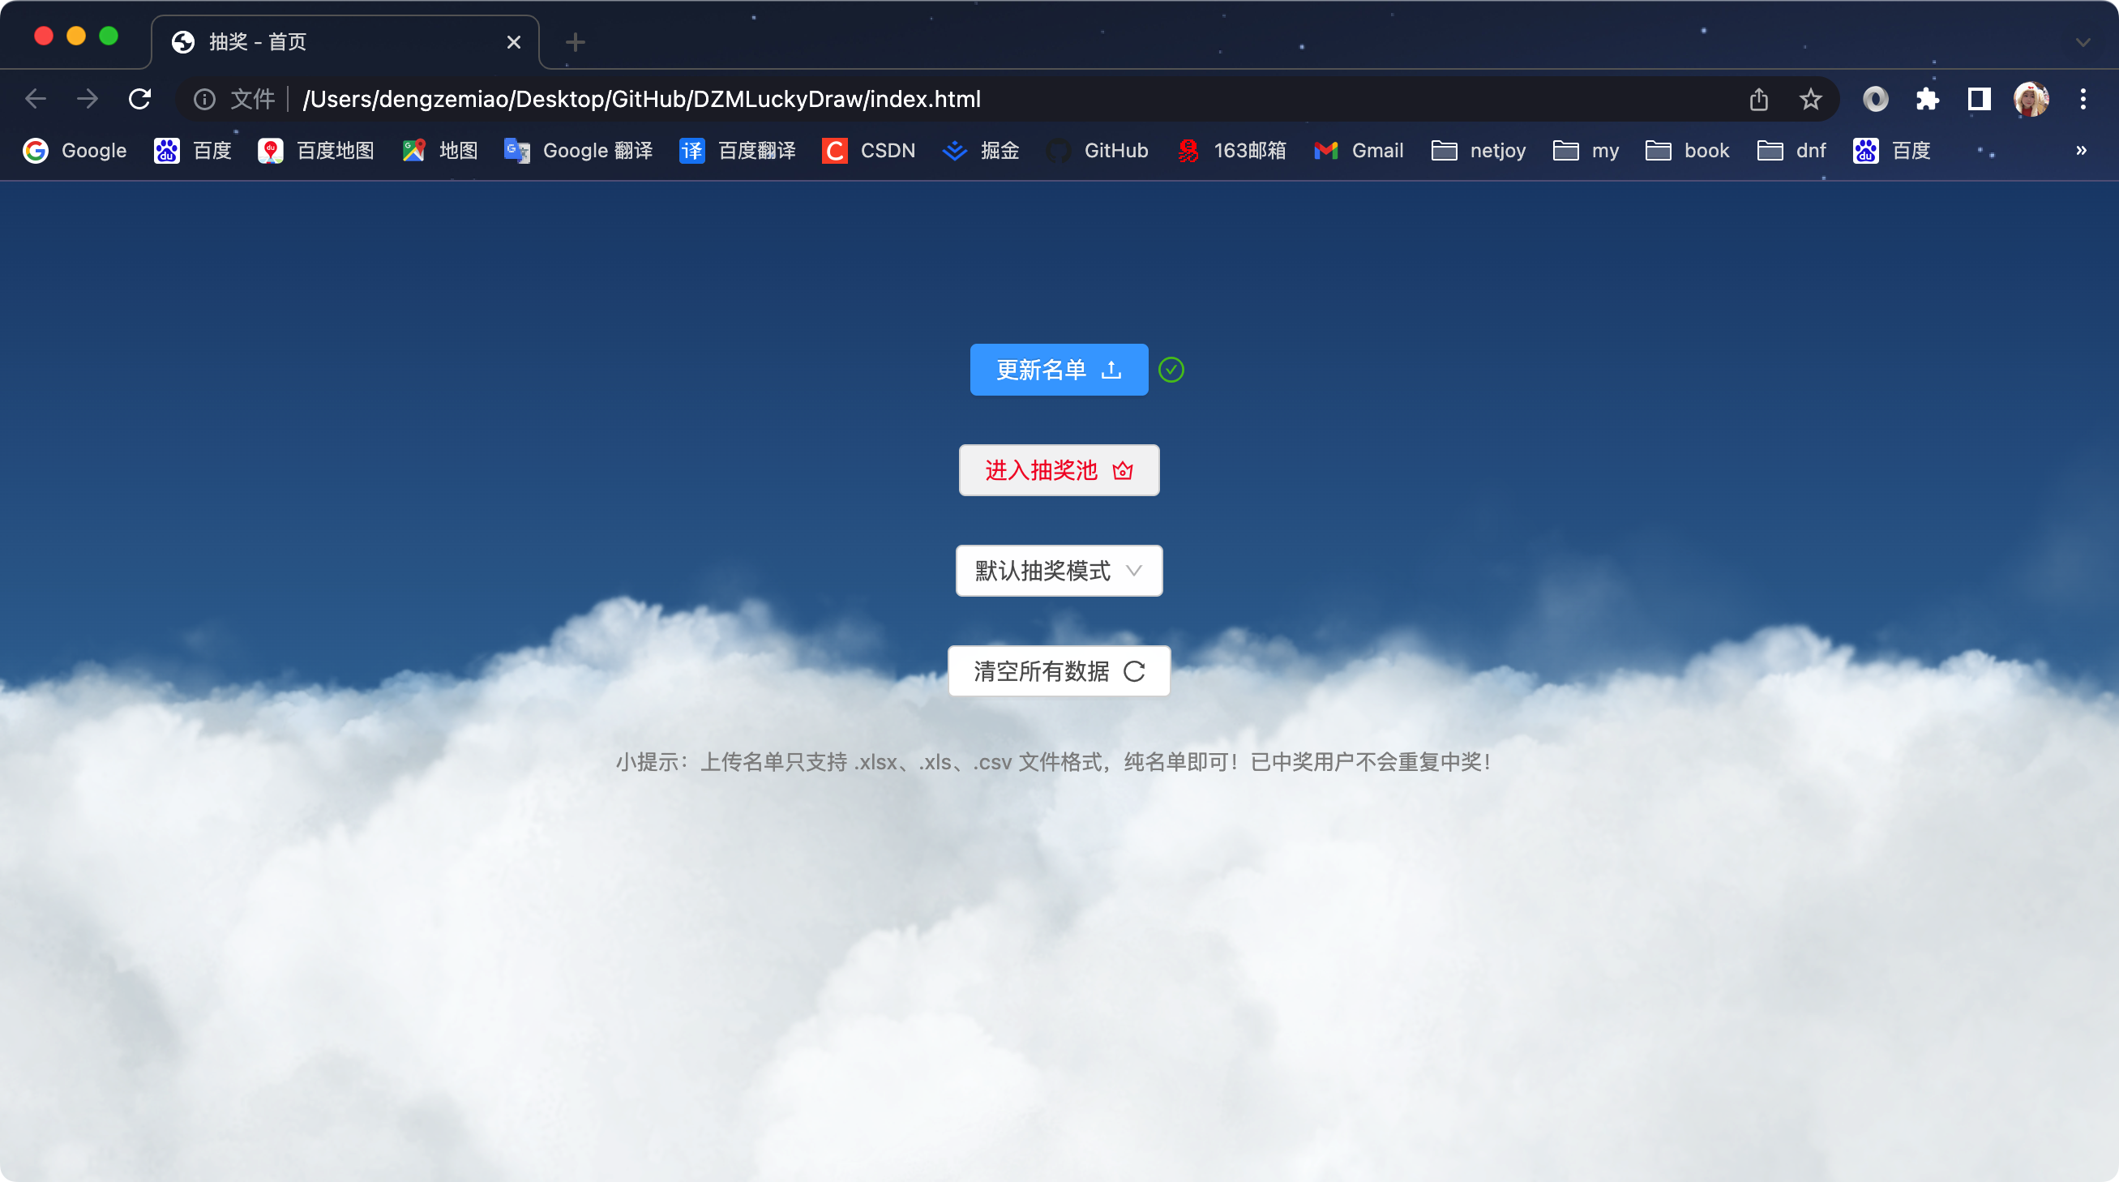This screenshot has width=2119, height=1182.
Task: Expand the hidden bookmarks overflow chevron
Action: click(x=2081, y=151)
